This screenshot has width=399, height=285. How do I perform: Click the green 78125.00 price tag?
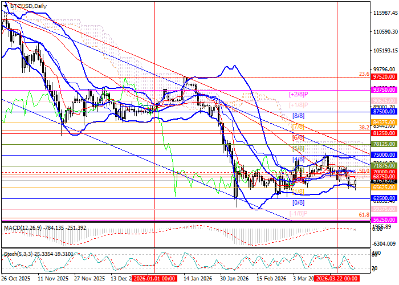point(382,145)
